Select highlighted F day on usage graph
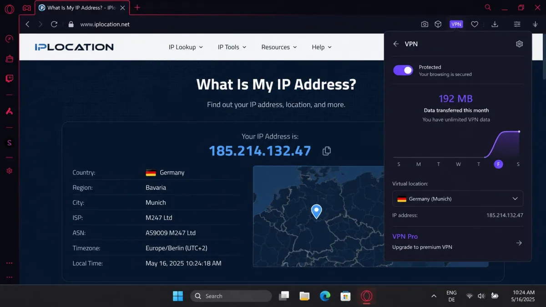This screenshot has width=546, height=307. click(x=498, y=164)
